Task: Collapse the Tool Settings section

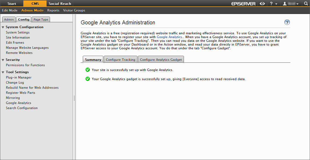Action: (x=3, y=72)
